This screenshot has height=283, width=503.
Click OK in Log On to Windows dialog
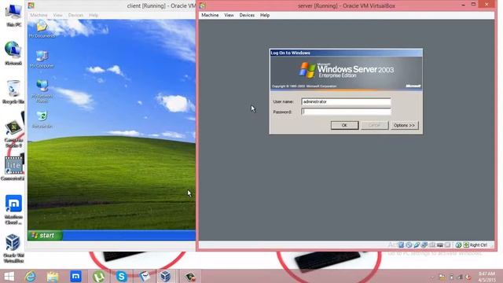[344, 125]
